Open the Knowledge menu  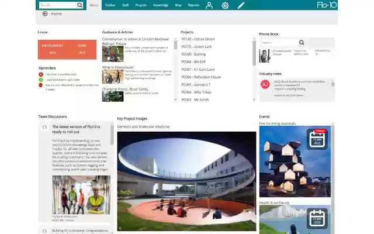pos(161,5)
